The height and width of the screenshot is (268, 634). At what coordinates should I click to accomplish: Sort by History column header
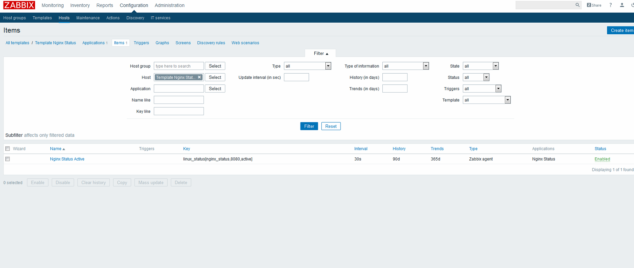point(399,149)
